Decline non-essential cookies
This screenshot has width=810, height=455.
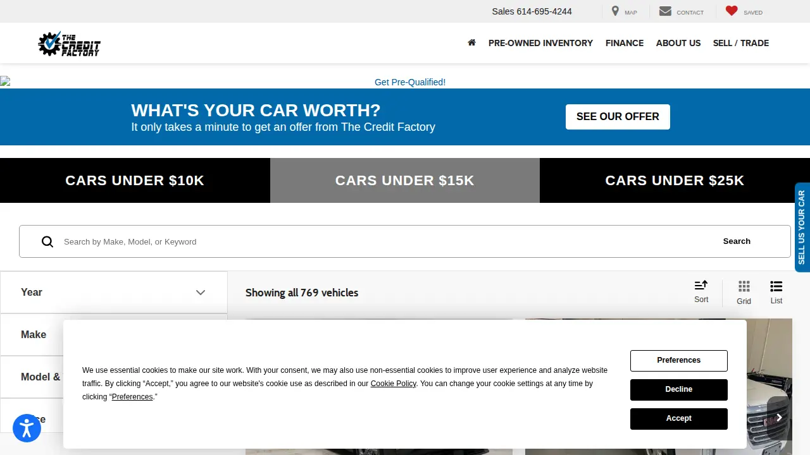click(x=679, y=389)
